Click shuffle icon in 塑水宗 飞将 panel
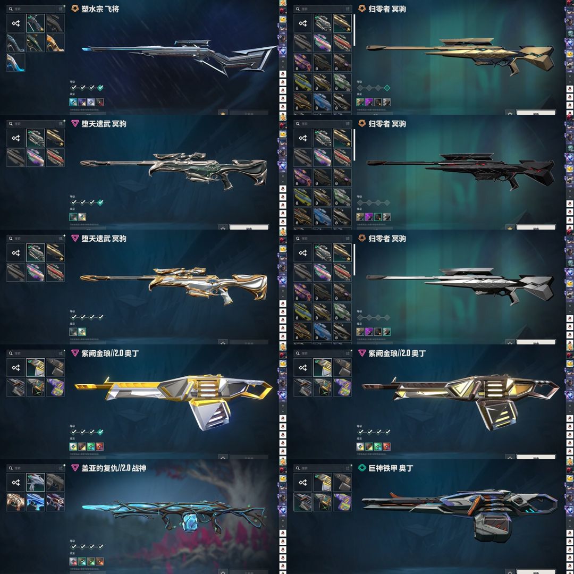This screenshot has height=574, width=574. 16,23
